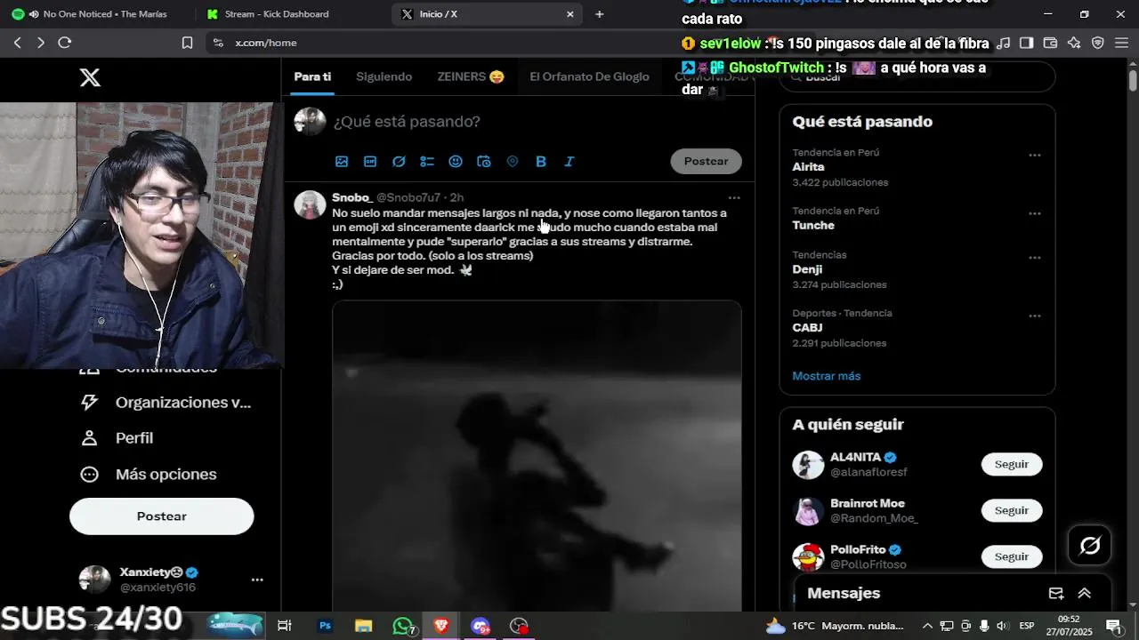Screen dimensions: 1139x640
Task: Close the Inicio / X browser tab
Action: pyautogui.click(x=570, y=14)
